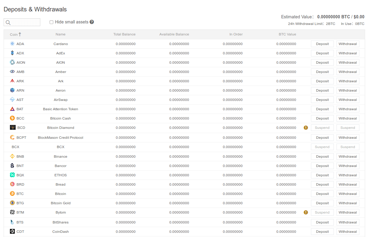Image resolution: width=369 pixels, height=237 pixels.
Task: Click suspended deposit button for Bytom
Action: click(322, 212)
